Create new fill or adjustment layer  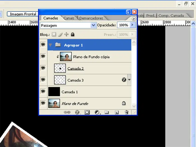97,112
